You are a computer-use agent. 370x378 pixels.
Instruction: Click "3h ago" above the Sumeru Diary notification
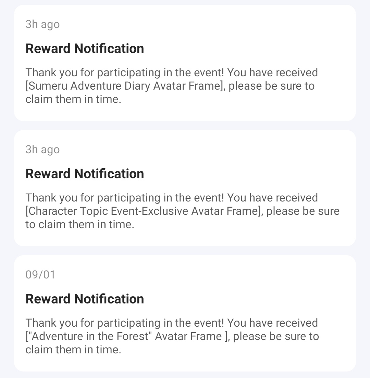(x=42, y=24)
